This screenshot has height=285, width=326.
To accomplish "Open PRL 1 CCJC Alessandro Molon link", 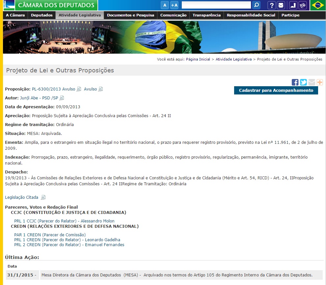I will click(x=64, y=221).
